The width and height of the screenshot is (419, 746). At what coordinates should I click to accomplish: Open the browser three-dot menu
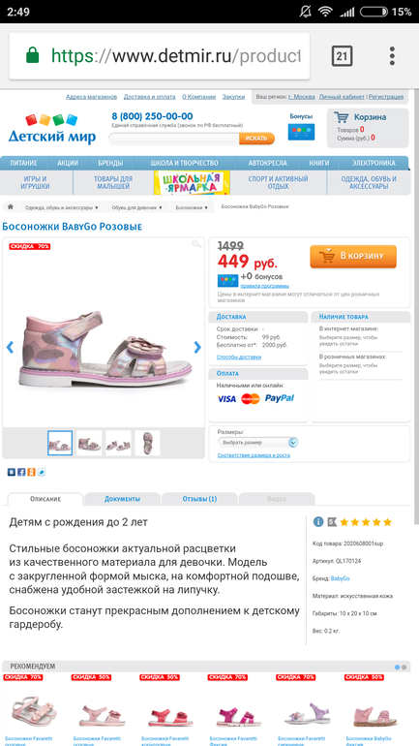[x=392, y=56]
